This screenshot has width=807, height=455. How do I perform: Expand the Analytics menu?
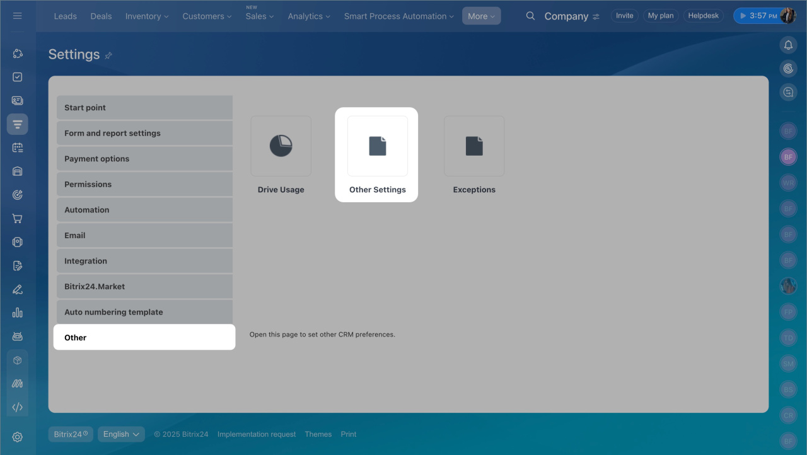point(309,16)
